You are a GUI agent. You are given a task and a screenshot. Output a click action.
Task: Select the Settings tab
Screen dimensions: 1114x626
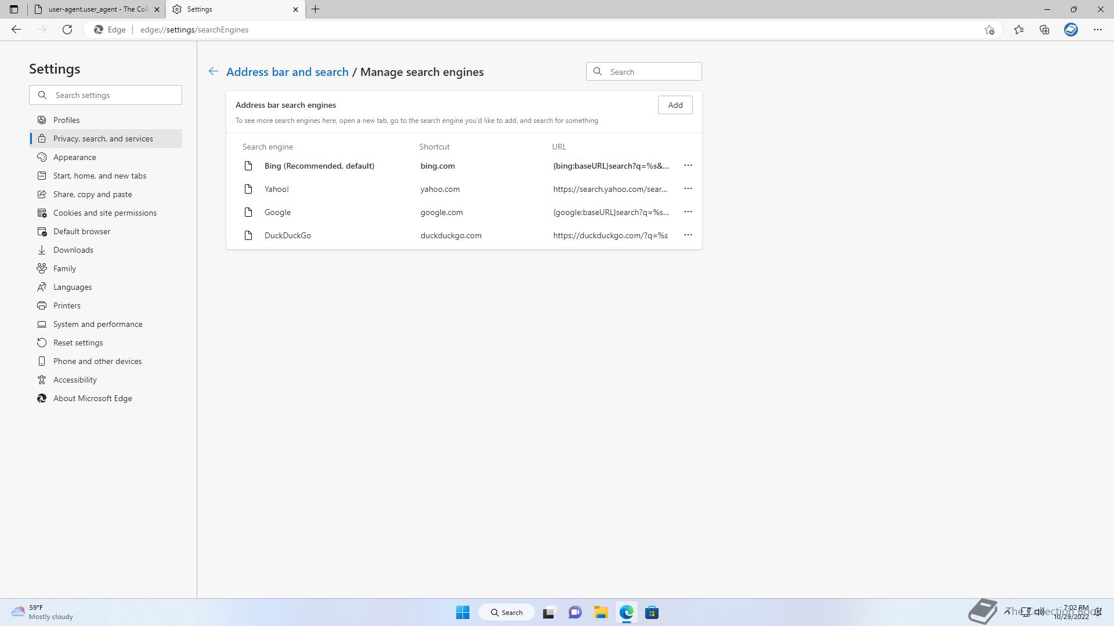(236, 9)
